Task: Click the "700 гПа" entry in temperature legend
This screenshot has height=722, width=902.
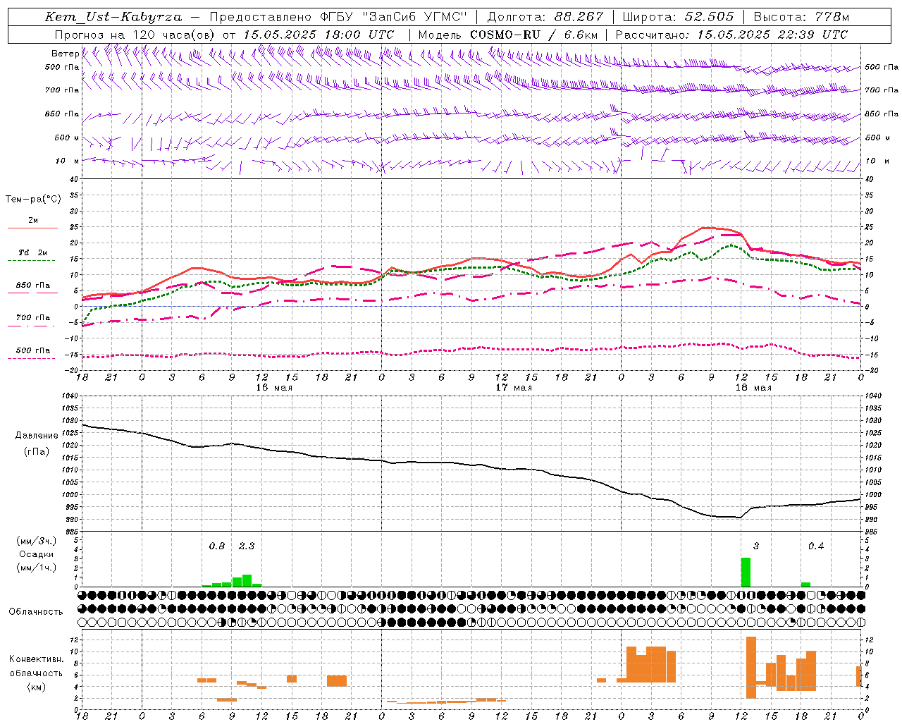Action: pos(33,317)
